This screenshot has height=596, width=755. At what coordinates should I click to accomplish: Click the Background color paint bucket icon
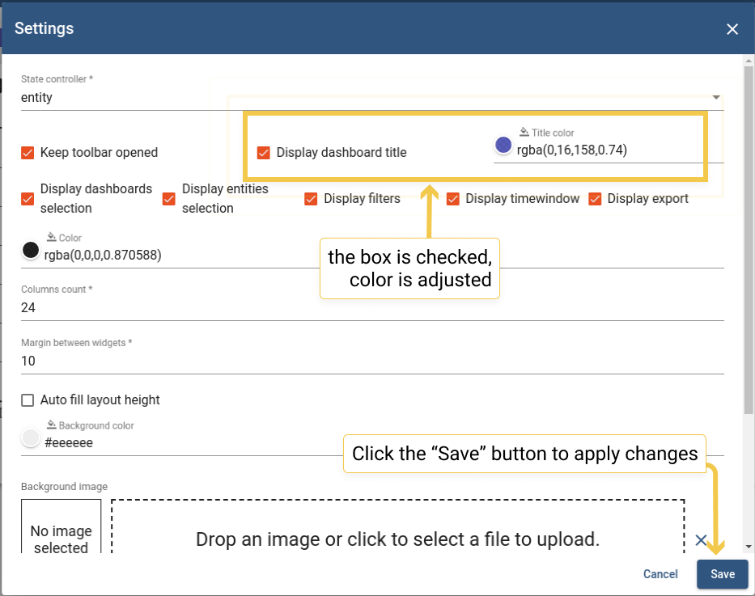[52, 425]
